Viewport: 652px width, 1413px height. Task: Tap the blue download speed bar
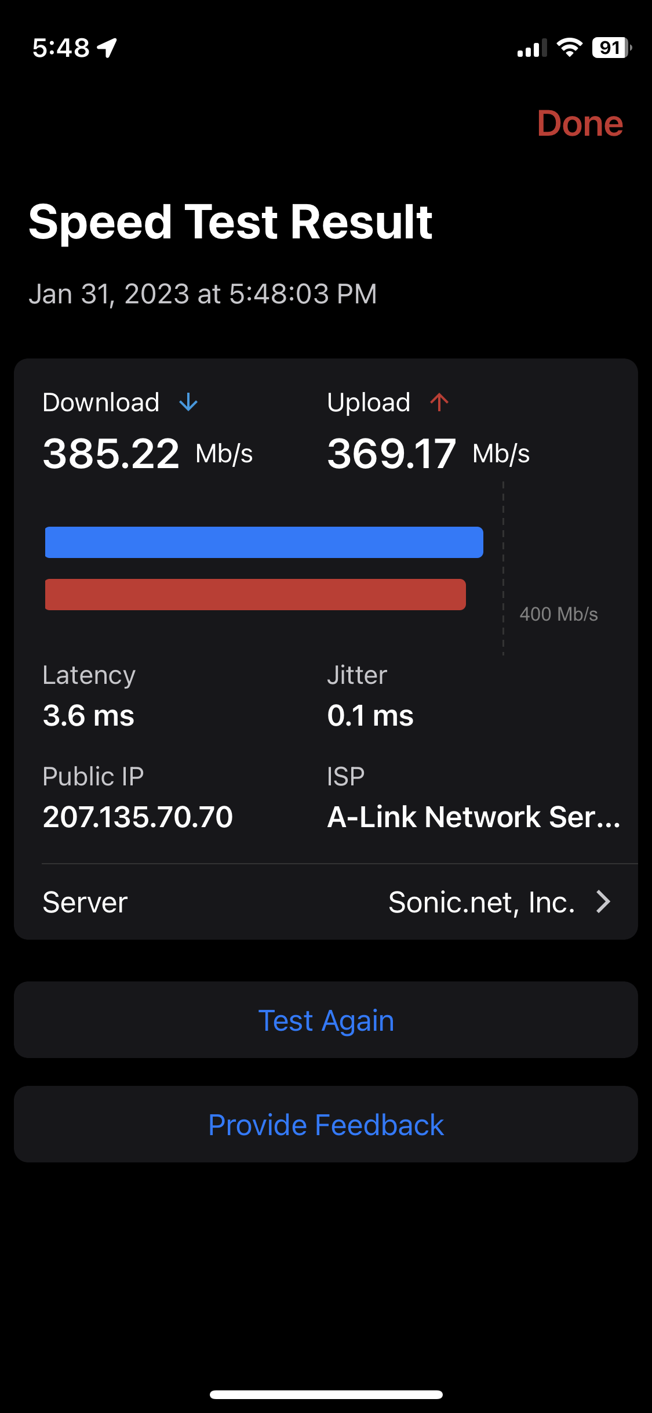pyautogui.click(x=264, y=542)
